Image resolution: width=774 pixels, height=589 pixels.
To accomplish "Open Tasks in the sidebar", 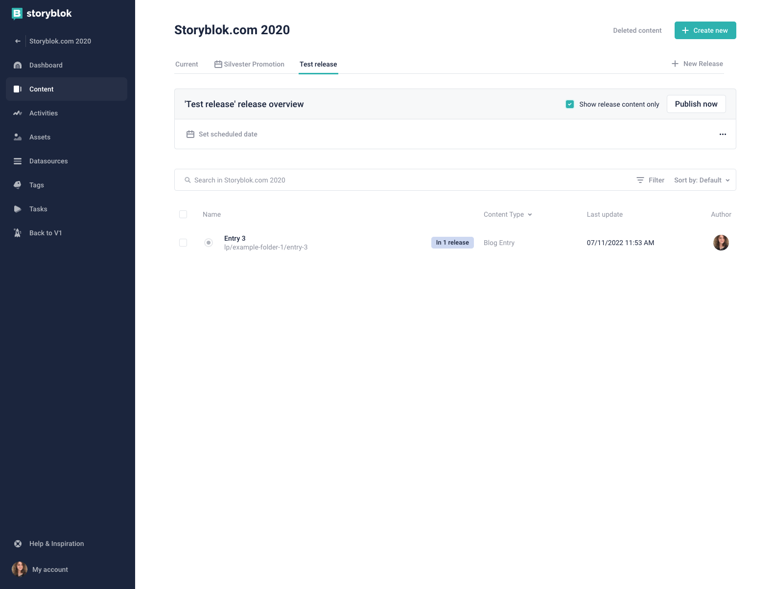I will coord(67,209).
